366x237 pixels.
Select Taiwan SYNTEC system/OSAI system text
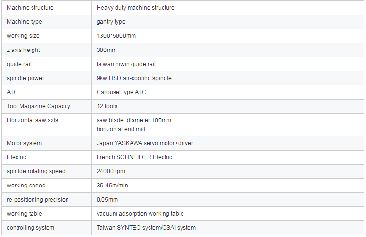coord(146,228)
